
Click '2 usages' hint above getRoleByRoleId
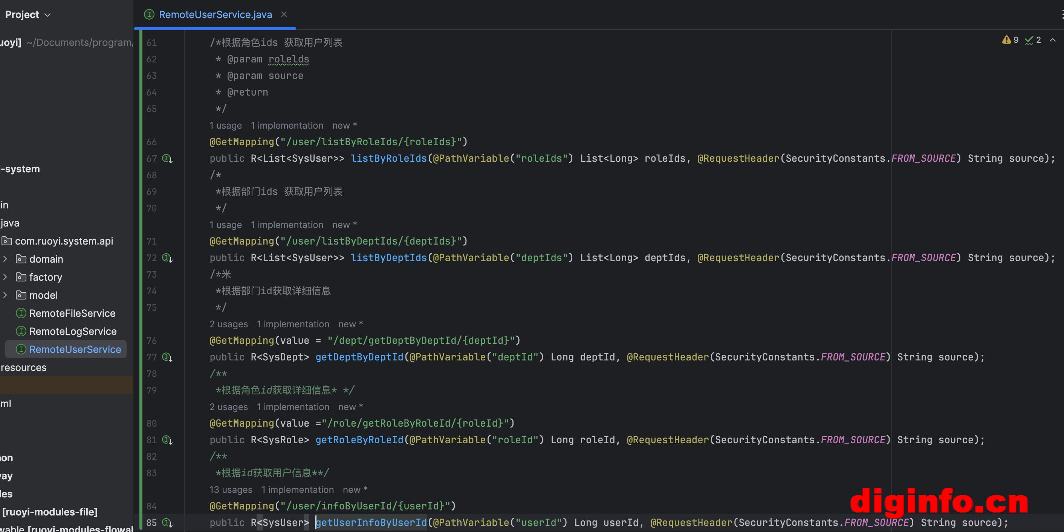click(228, 407)
